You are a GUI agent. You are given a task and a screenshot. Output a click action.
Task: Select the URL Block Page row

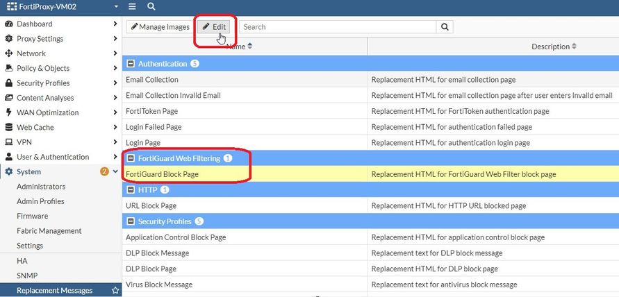point(370,206)
